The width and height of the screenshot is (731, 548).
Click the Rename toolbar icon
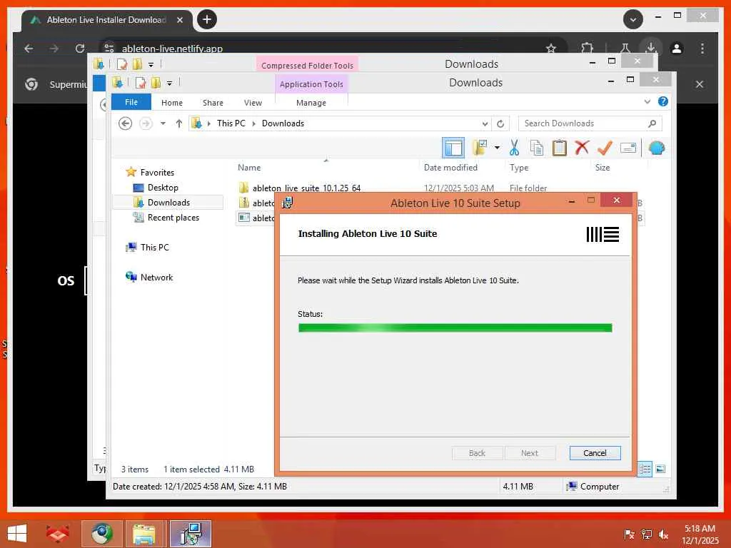tap(628, 148)
